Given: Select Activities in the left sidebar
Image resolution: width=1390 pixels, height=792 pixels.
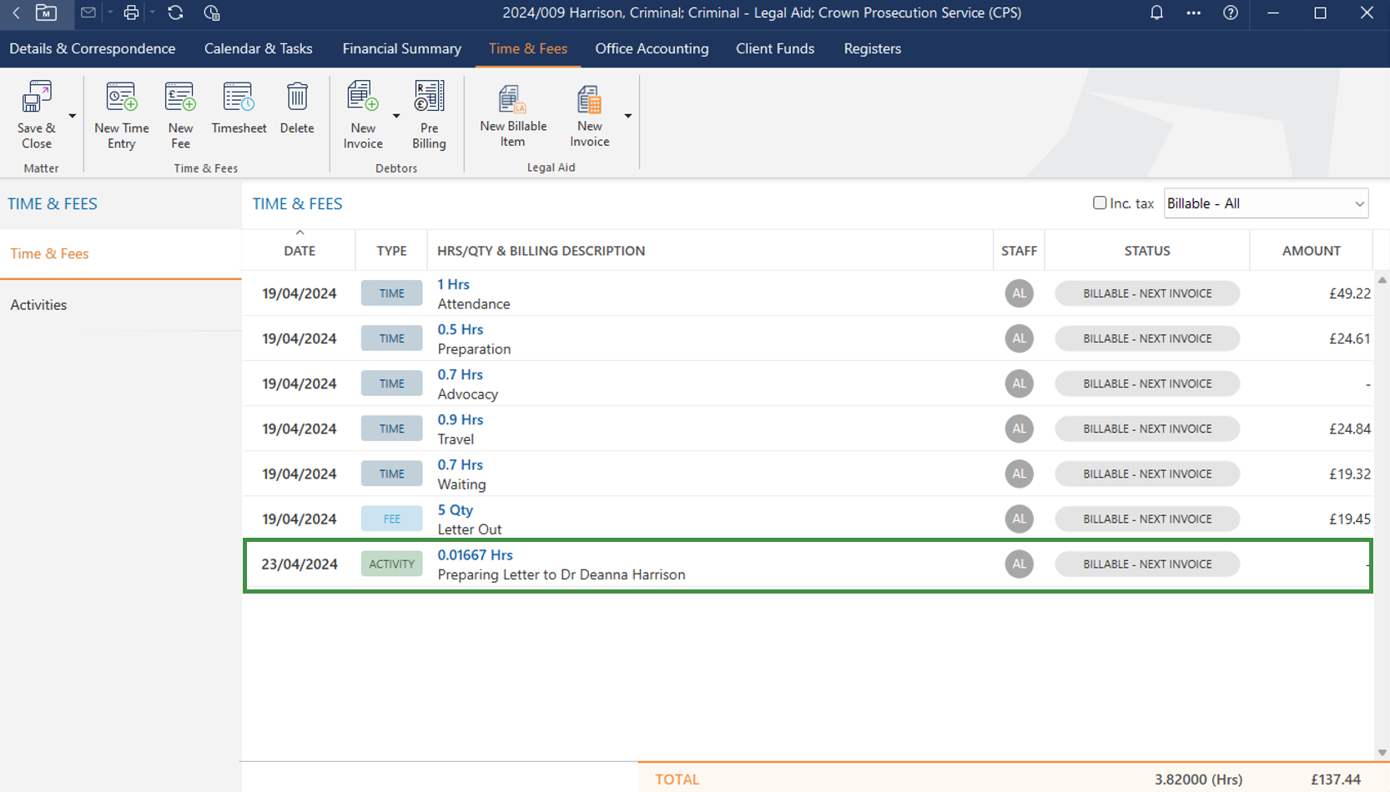Looking at the screenshot, I should point(38,305).
